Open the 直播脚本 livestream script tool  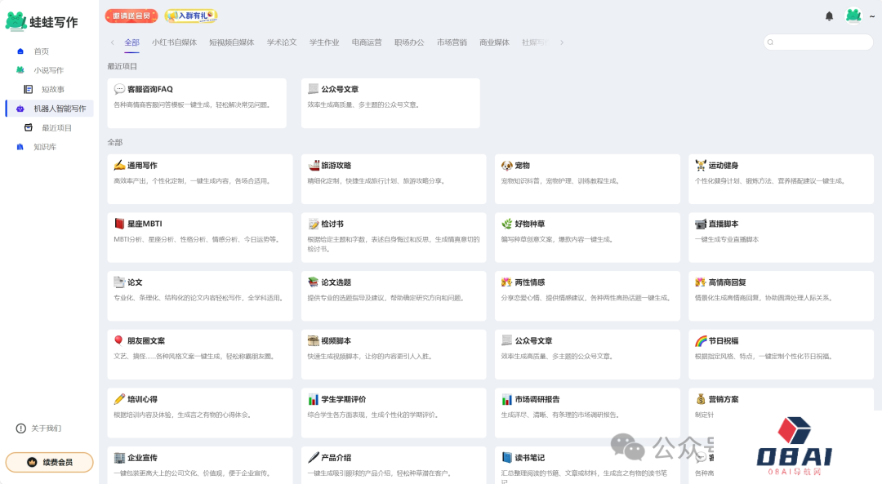780,237
